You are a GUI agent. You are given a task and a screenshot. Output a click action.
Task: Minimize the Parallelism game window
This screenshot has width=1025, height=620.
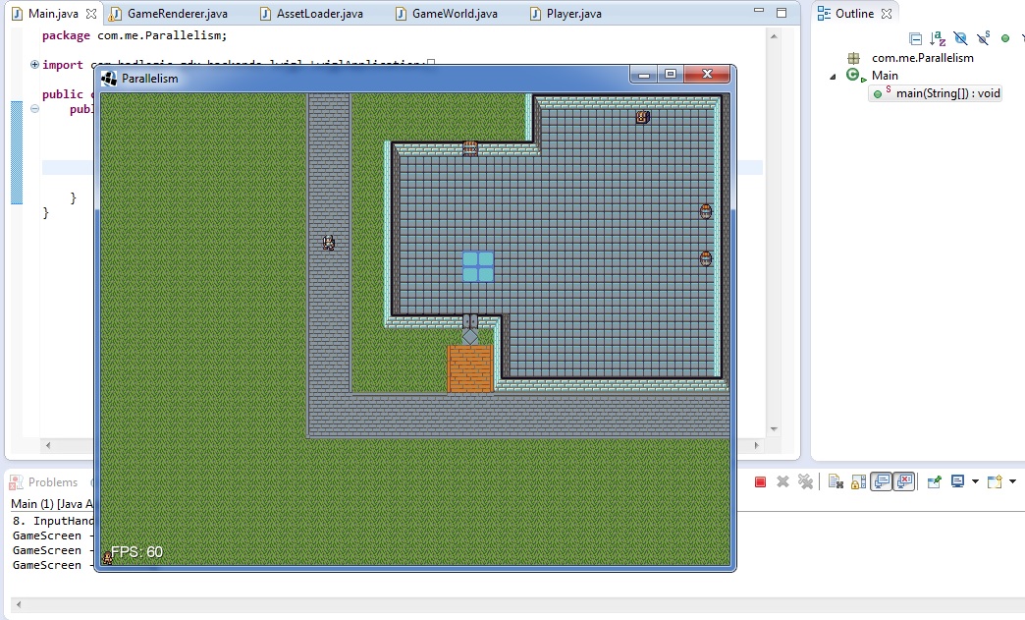pos(644,75)
